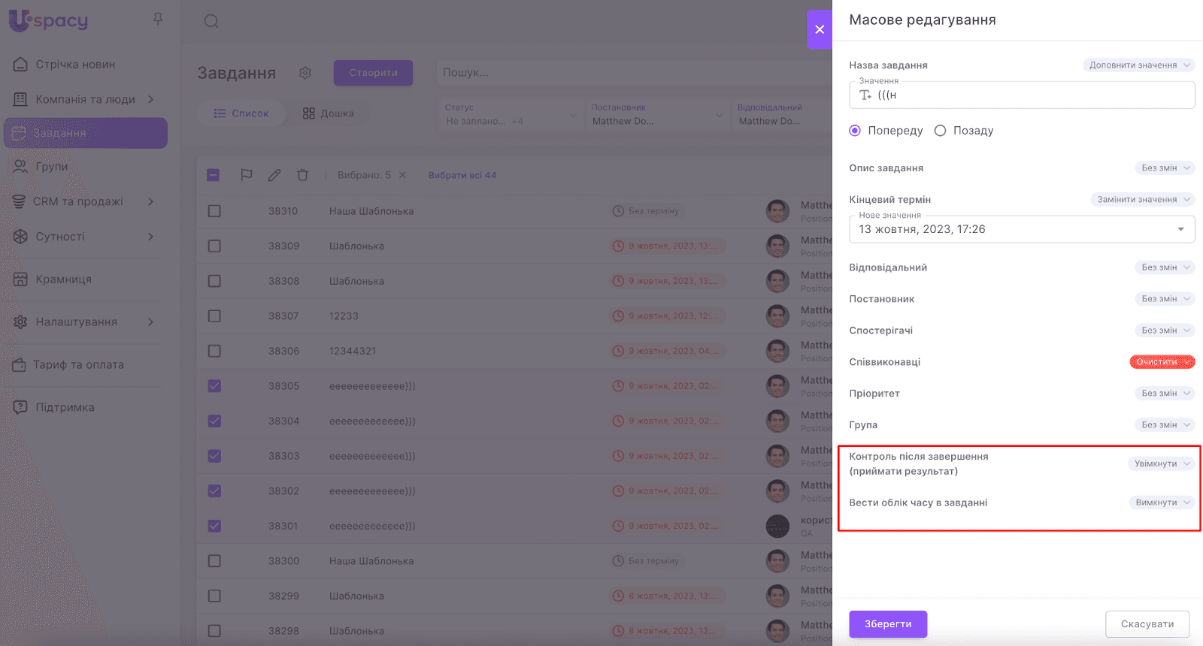Open Завдання in sidebar
The width and height of the screenshot is (1203, 646).
click(86, 133)
